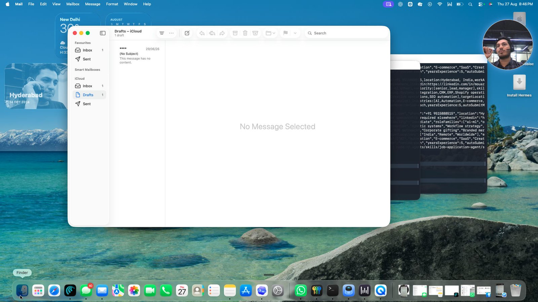
Task: Open Photos from the Dock
Action: [x=134, y=291]
